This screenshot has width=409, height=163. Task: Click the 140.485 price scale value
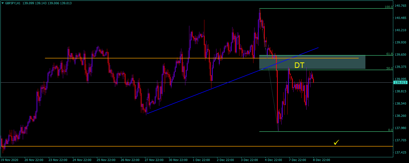point(400,18)
